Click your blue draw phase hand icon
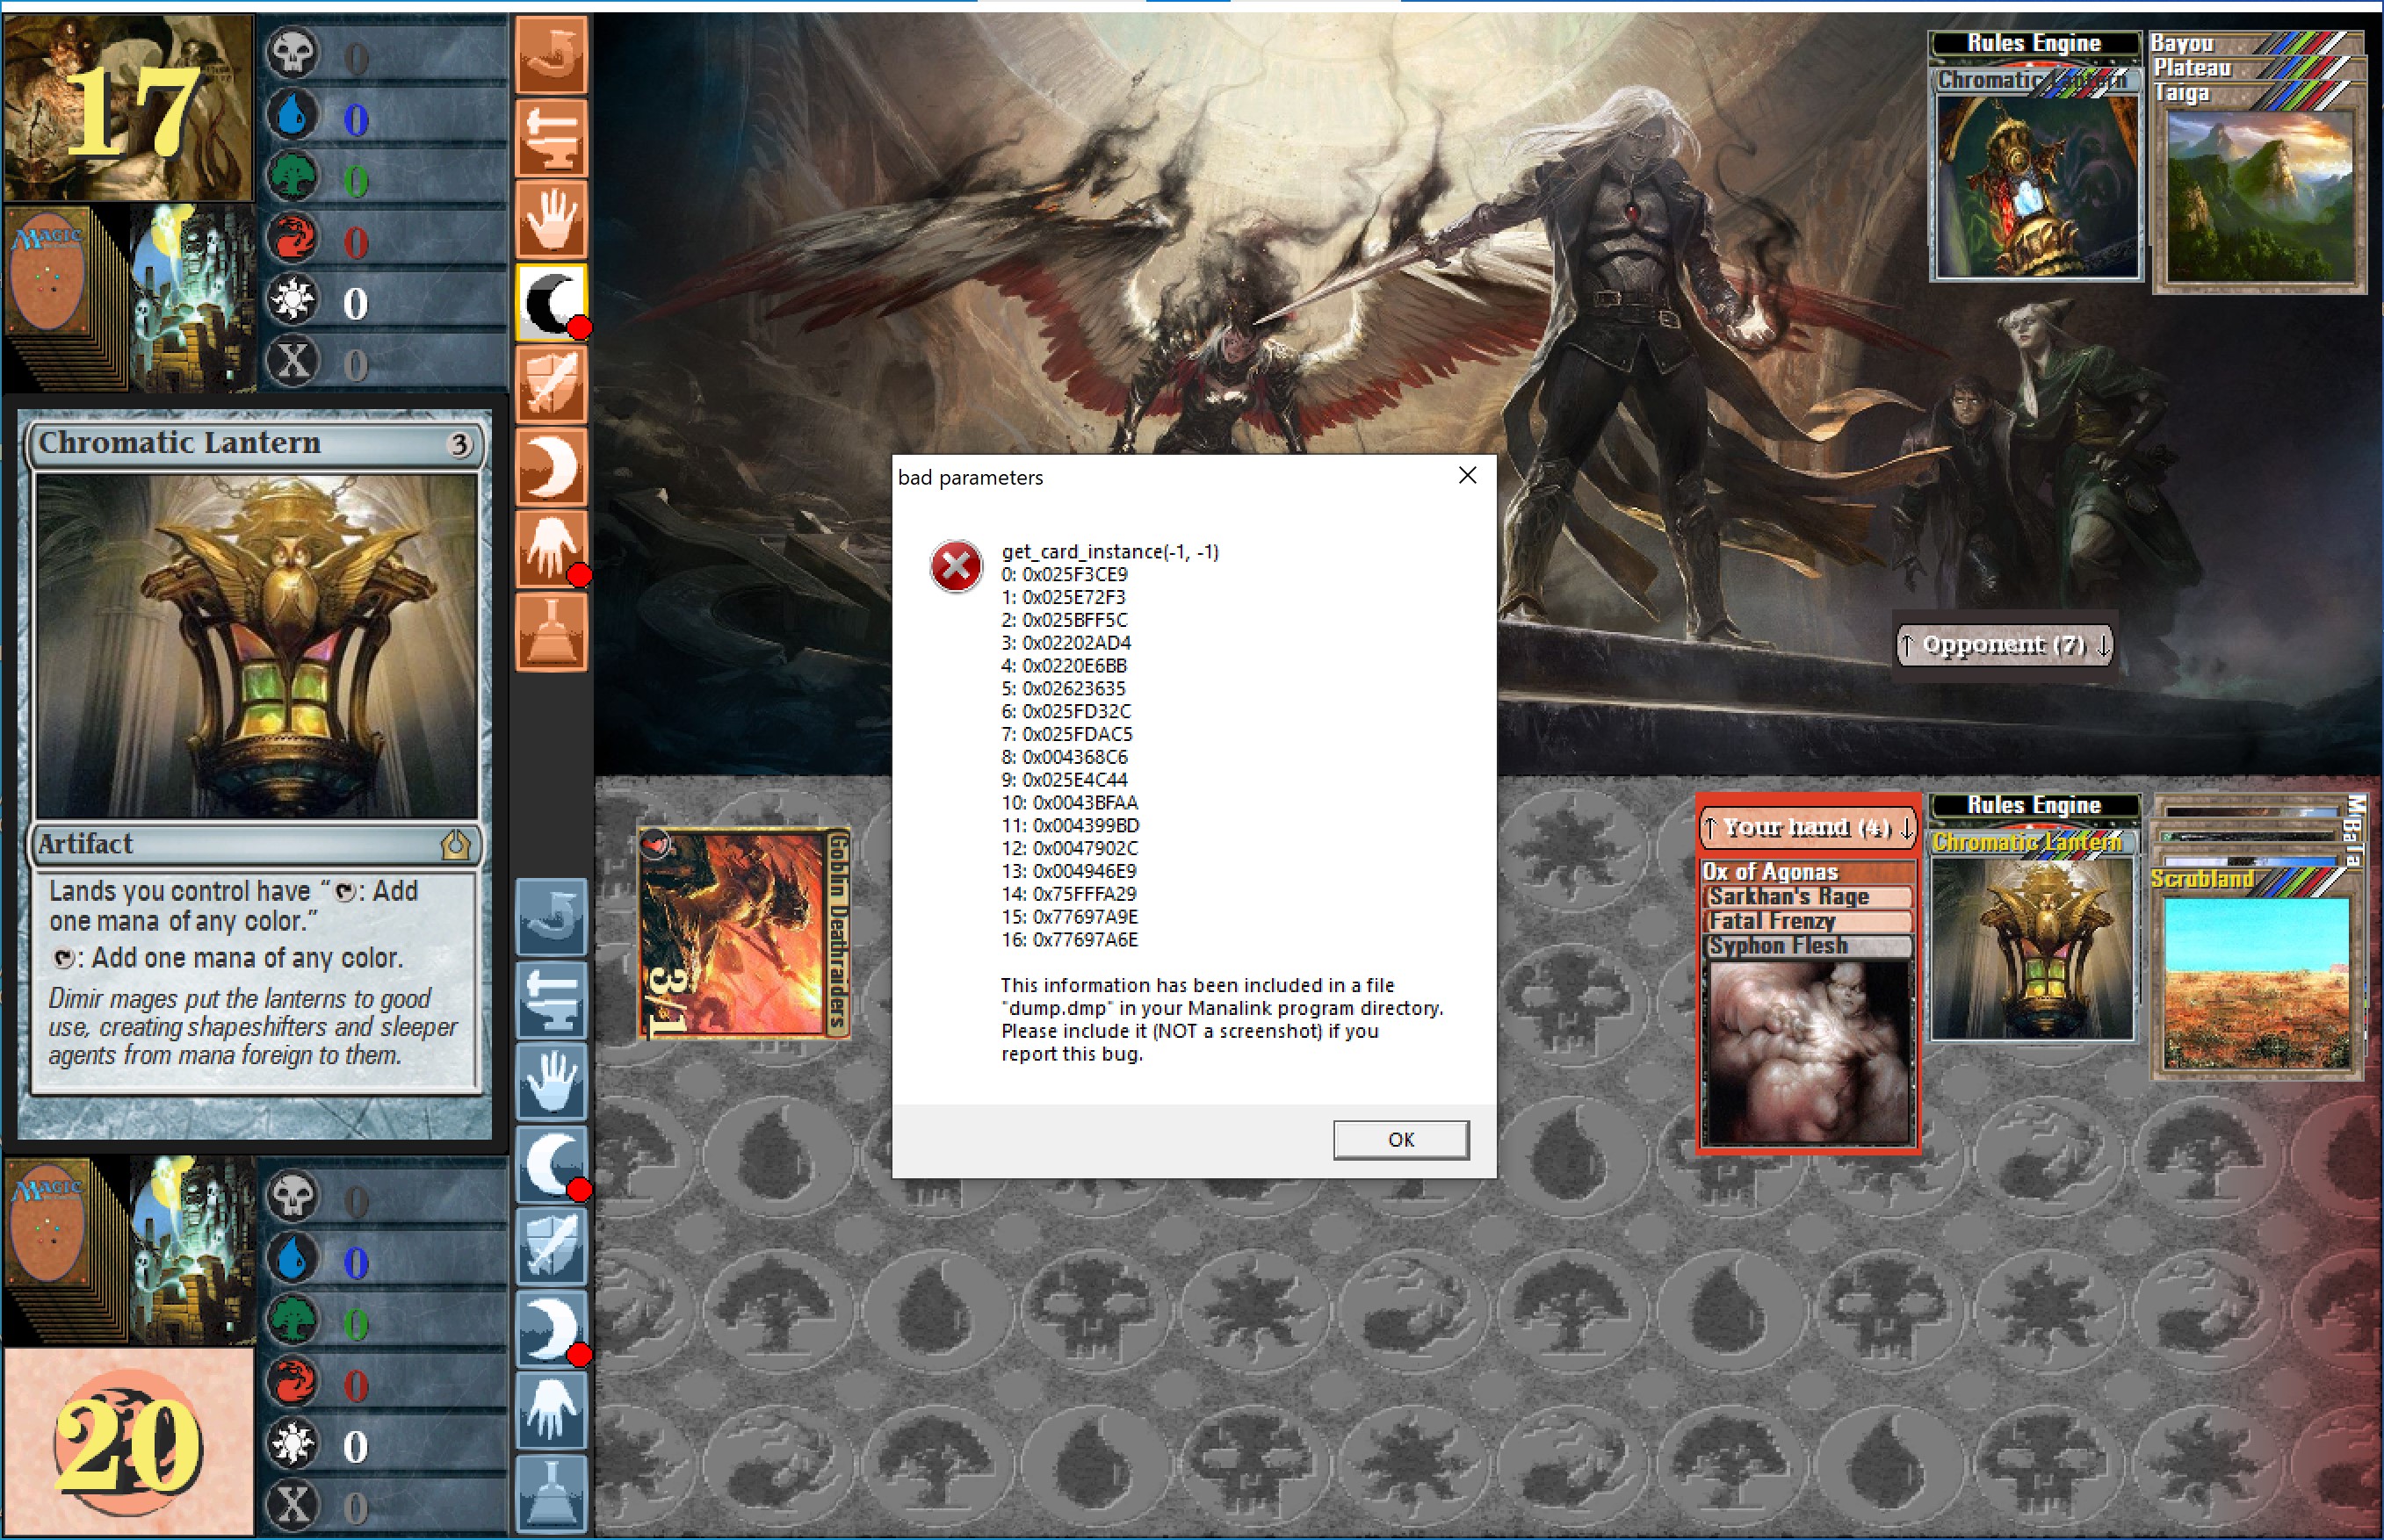Viewport: 2384px width, 1540px height. tap(552, 1082)
